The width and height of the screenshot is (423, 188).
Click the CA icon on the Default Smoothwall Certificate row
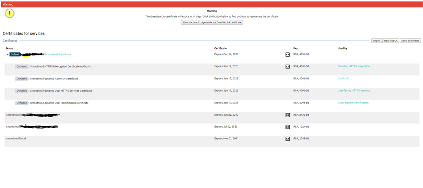click(288, 54)
